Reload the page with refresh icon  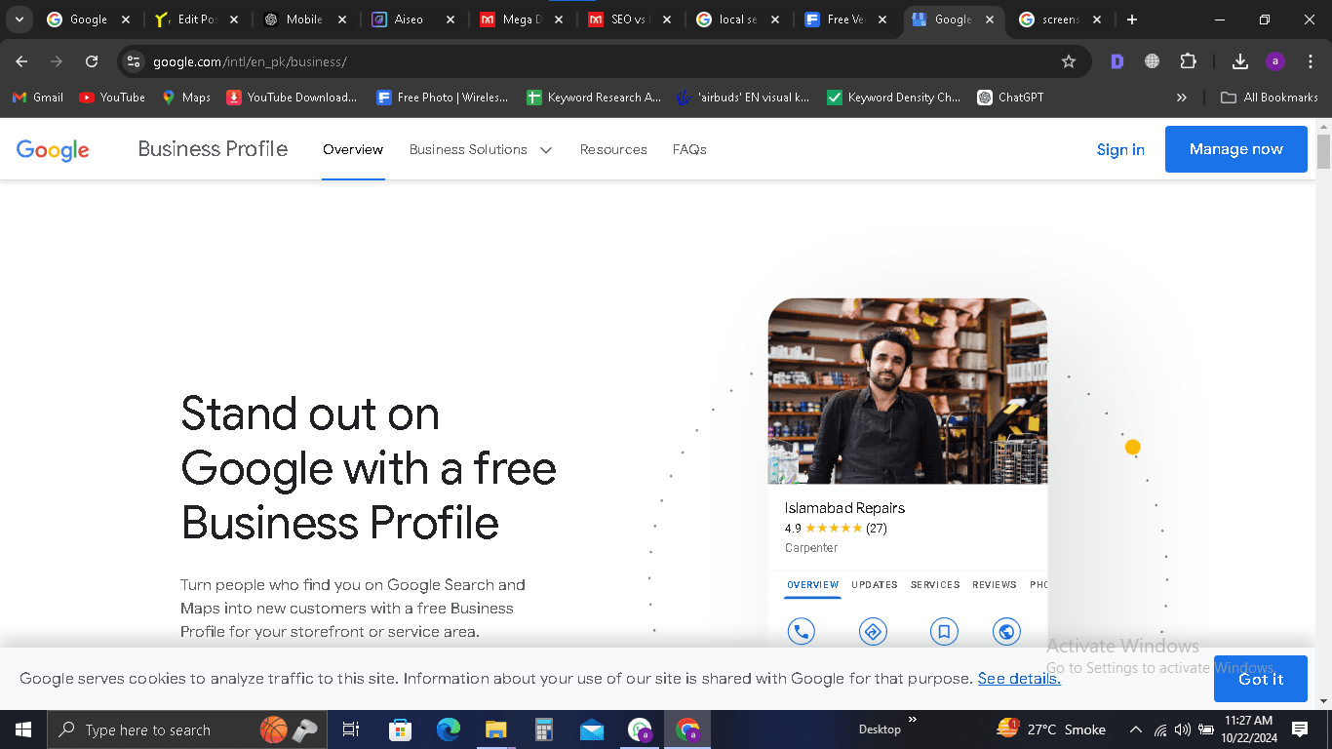[92, 61]
